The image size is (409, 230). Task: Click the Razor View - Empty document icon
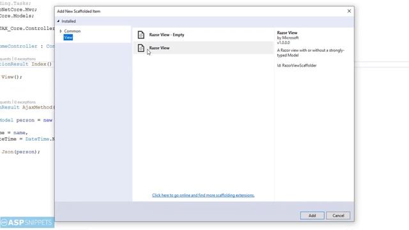[141, 34]
